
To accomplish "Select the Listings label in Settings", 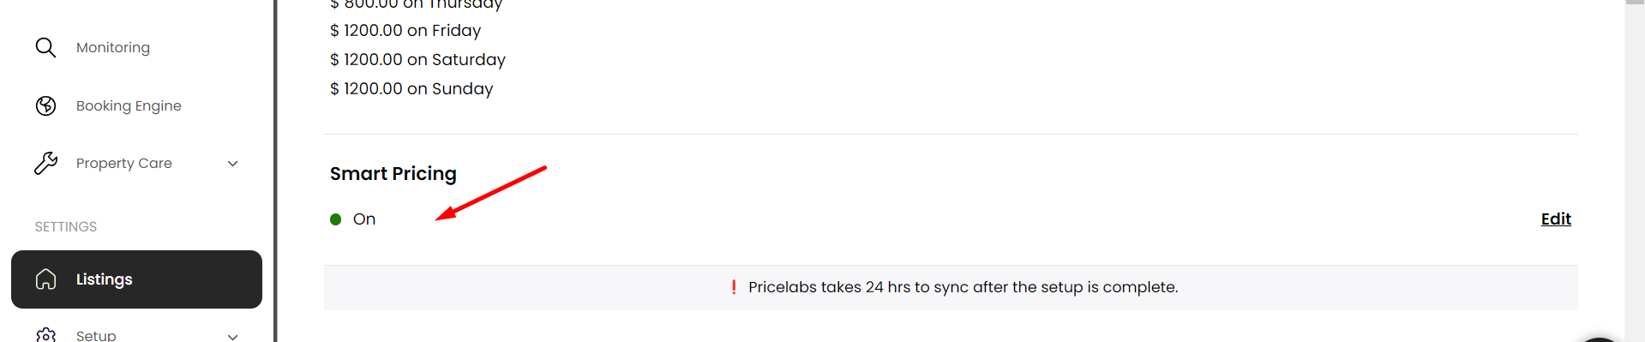I will click(x=105, y=279).
